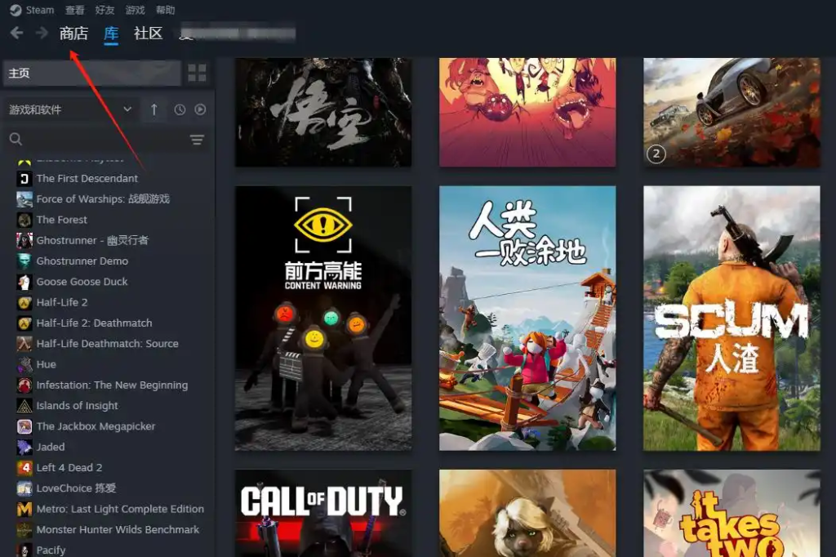Click Half-Life 2: Deathmatch icon
Image resolution: width=836 pixels, height=557 pixels.
click(24, 323)
